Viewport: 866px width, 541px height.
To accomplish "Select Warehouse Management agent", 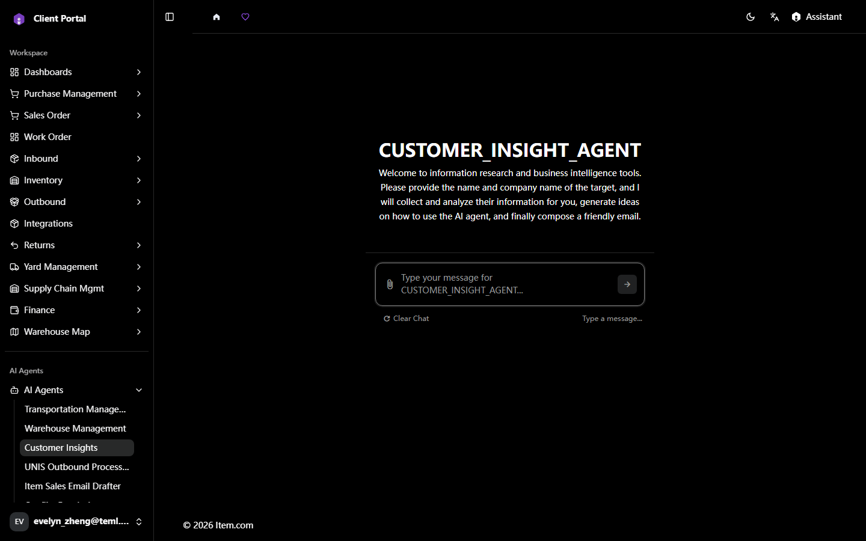I will [x=77, y=429].
